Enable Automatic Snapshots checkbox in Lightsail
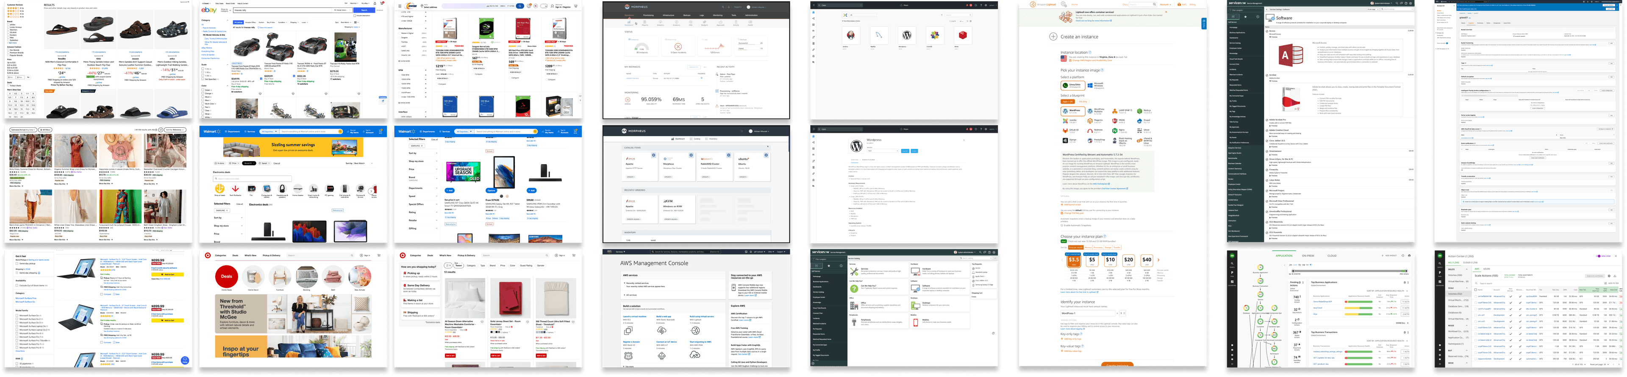1627x377 pixels. 1062,225
